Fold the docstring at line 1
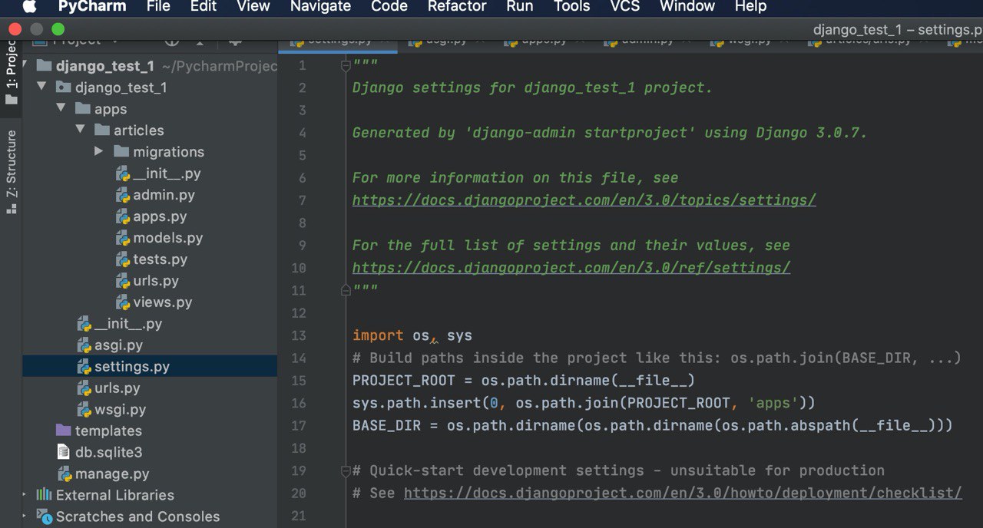The width and height of the screenshot is (983, 528). pyautogui.click(x=346, y=65)
